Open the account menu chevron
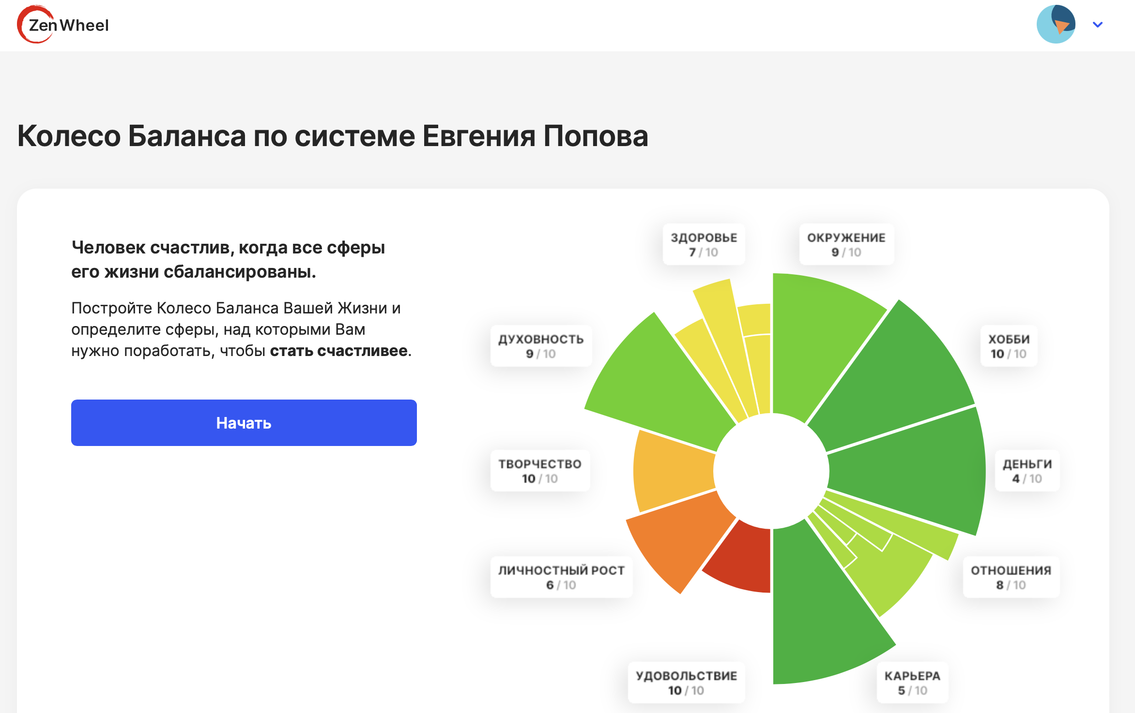 [1097, 24]
